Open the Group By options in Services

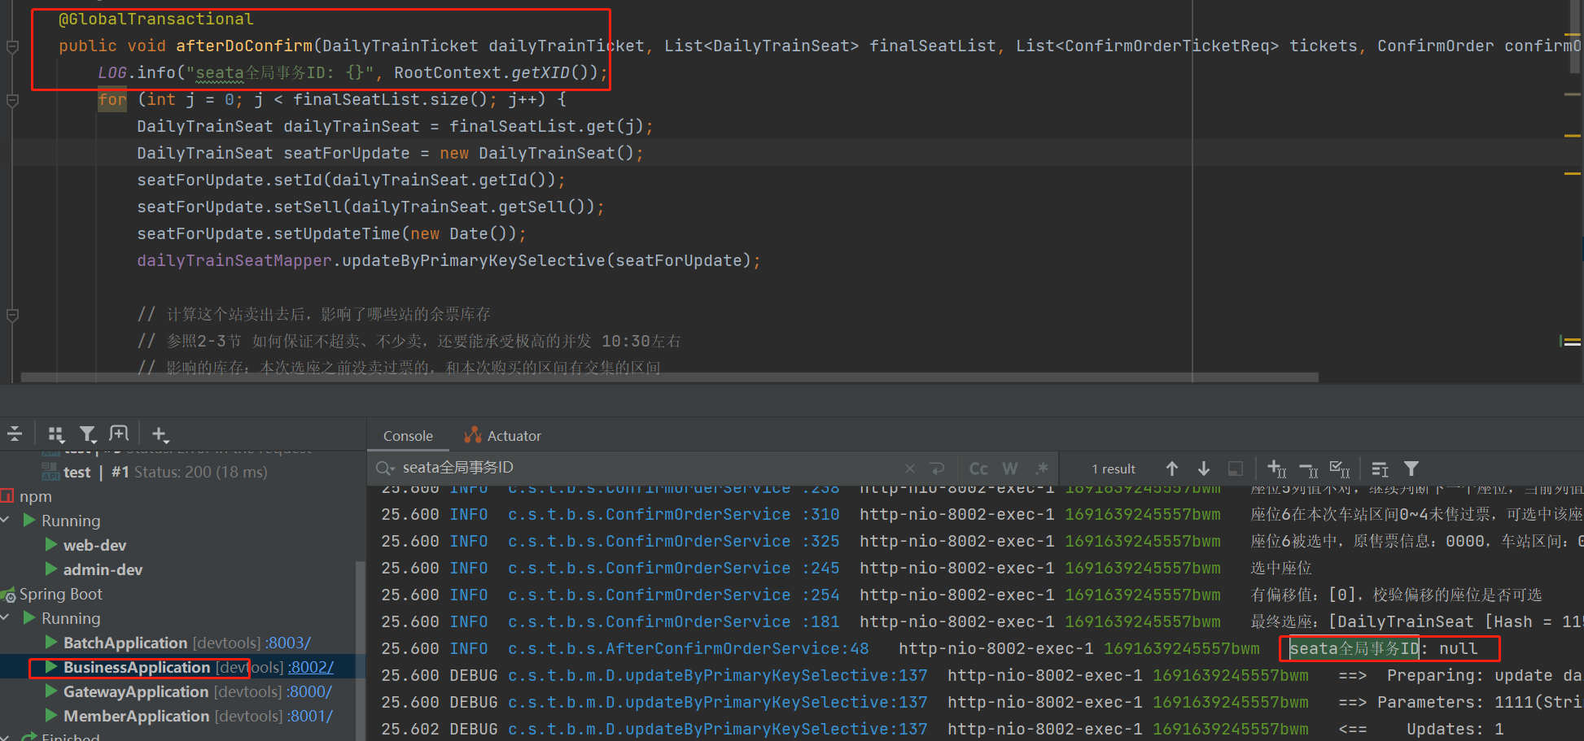(x=56, y=434)
